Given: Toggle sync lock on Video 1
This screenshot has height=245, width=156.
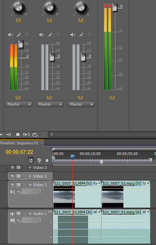Looking at the screenshot, I should 19,185.
